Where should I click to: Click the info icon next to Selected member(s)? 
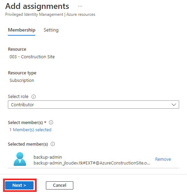pos(53,144)
